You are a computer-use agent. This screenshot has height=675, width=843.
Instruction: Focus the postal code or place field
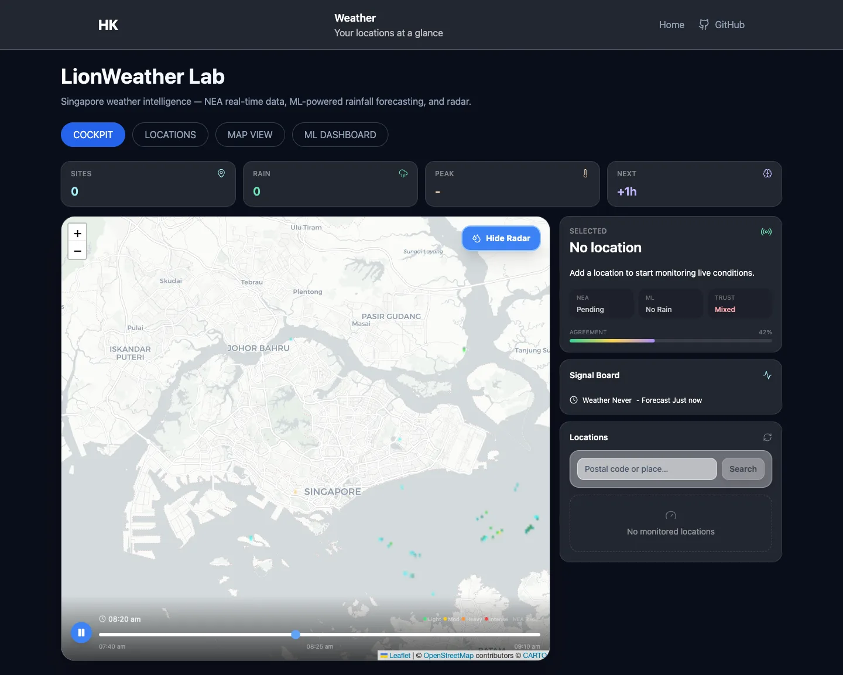pyautogui.click(x=647, y=469)
